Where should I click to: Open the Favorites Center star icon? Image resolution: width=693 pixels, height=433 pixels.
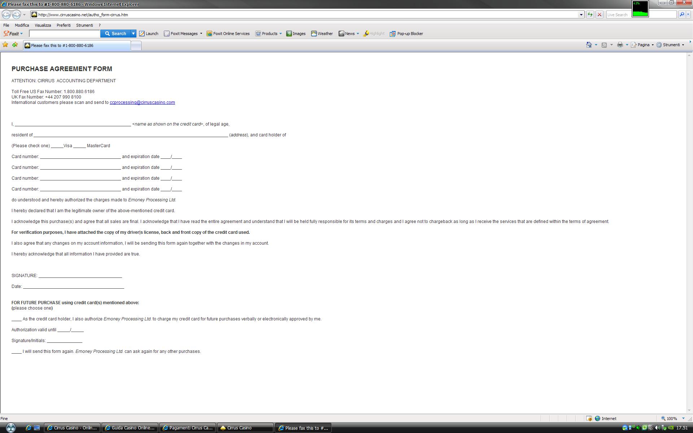point(5,45)
